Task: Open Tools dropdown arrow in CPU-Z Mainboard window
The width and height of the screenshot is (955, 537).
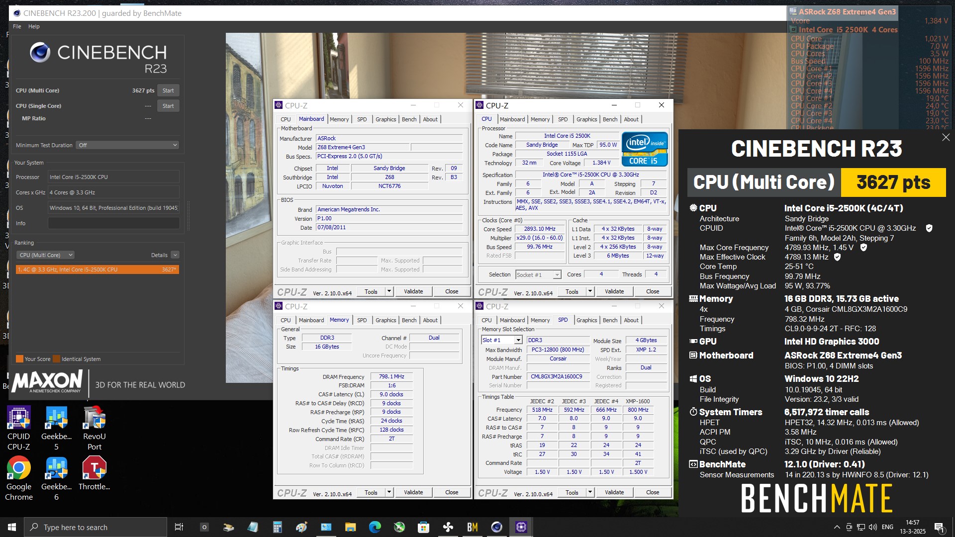Action: click(389, 291)
